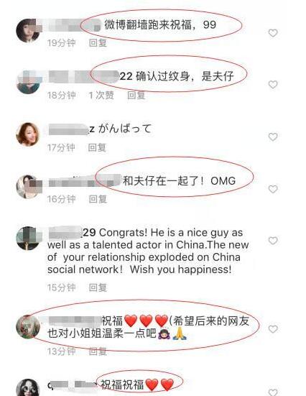Reply to the 18分钟 comment
The height and width of the screenshot is (396, 306).
coord(136,95)
